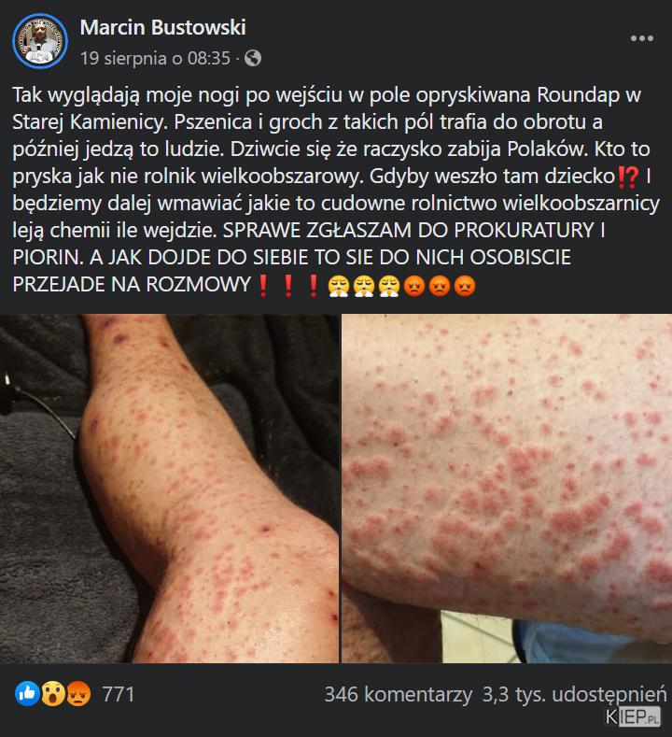Image resolution: width=672 pixels, height=737 pixels.
Task: Open the post timestamp 19 sierpnia o 08:35
Action: coord(156,58)
